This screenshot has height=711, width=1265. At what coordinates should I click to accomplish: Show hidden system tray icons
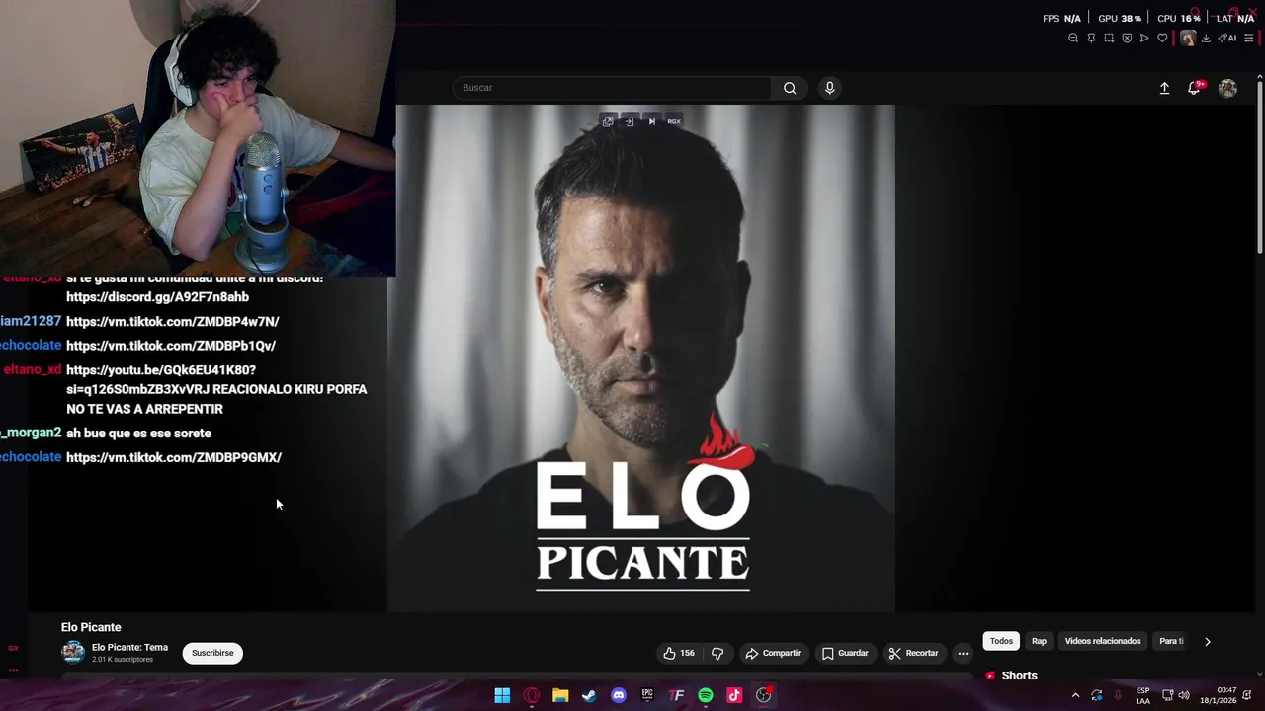tap(1075, 695)
